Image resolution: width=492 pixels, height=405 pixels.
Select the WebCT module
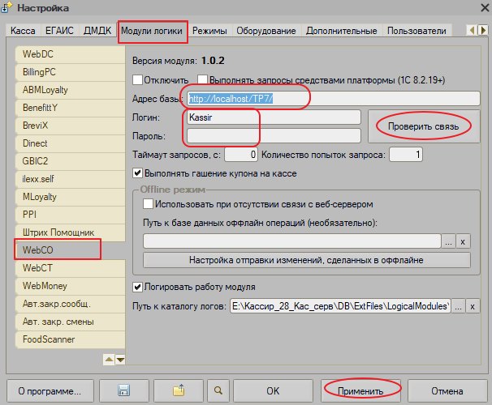tap(70, 268)
